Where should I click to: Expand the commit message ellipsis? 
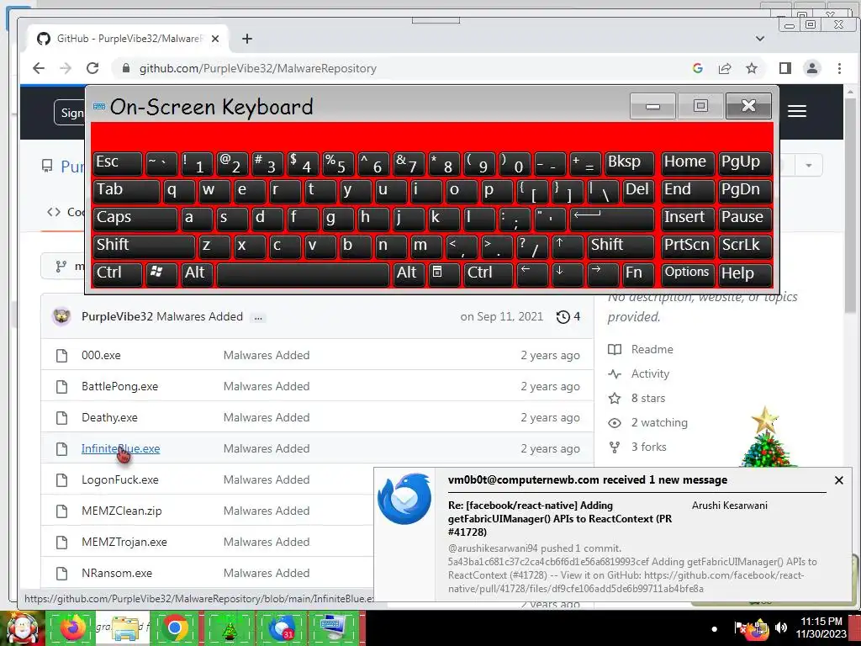pos(258,317)
